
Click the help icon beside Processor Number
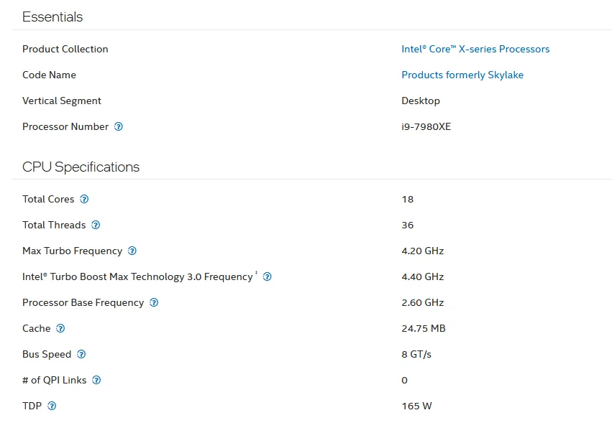pyautogui.click(x=119, y=127)
